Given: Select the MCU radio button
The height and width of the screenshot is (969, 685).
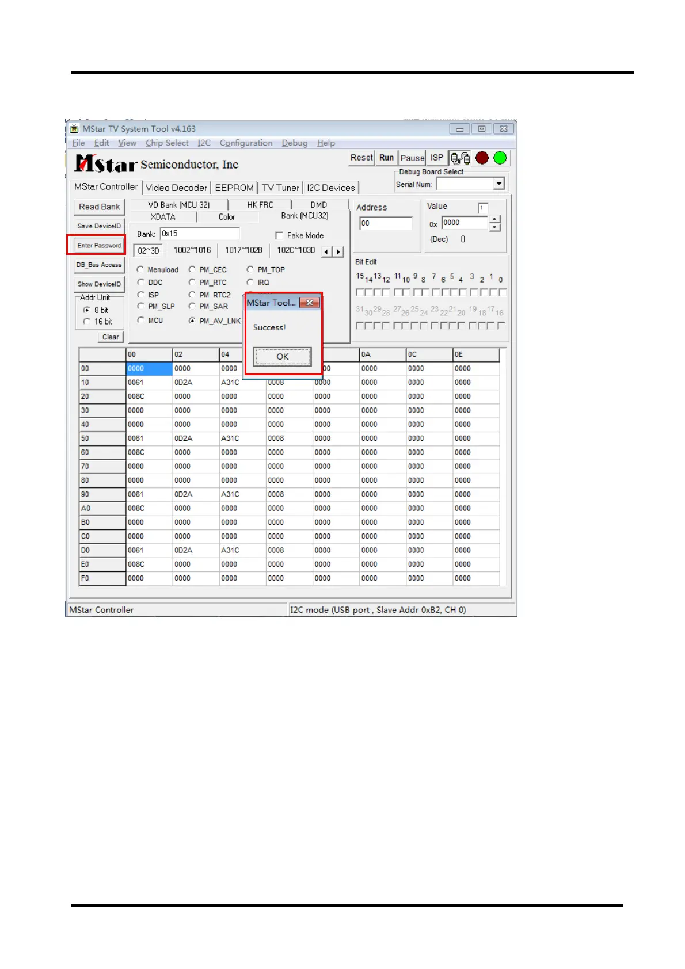Looking at the screenshot, I should (x=140, y=320).
